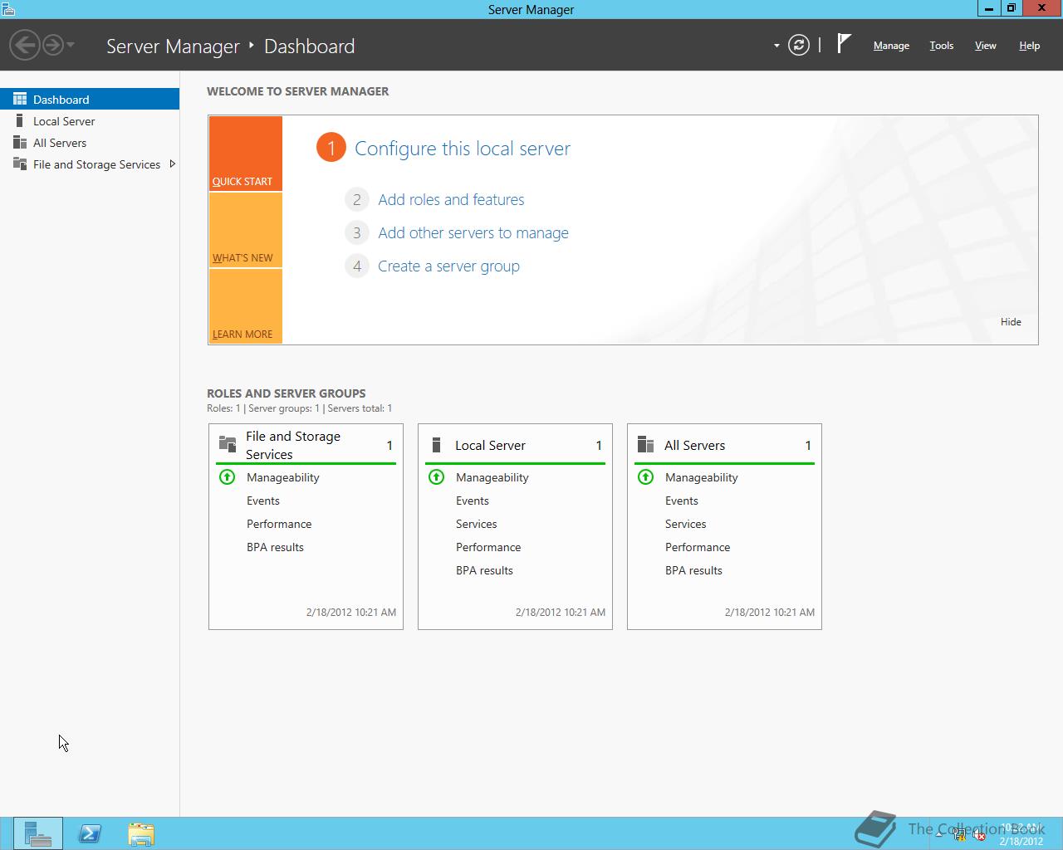Select the Learn More tile
The image size is (1063, 850).
[246, 306]
